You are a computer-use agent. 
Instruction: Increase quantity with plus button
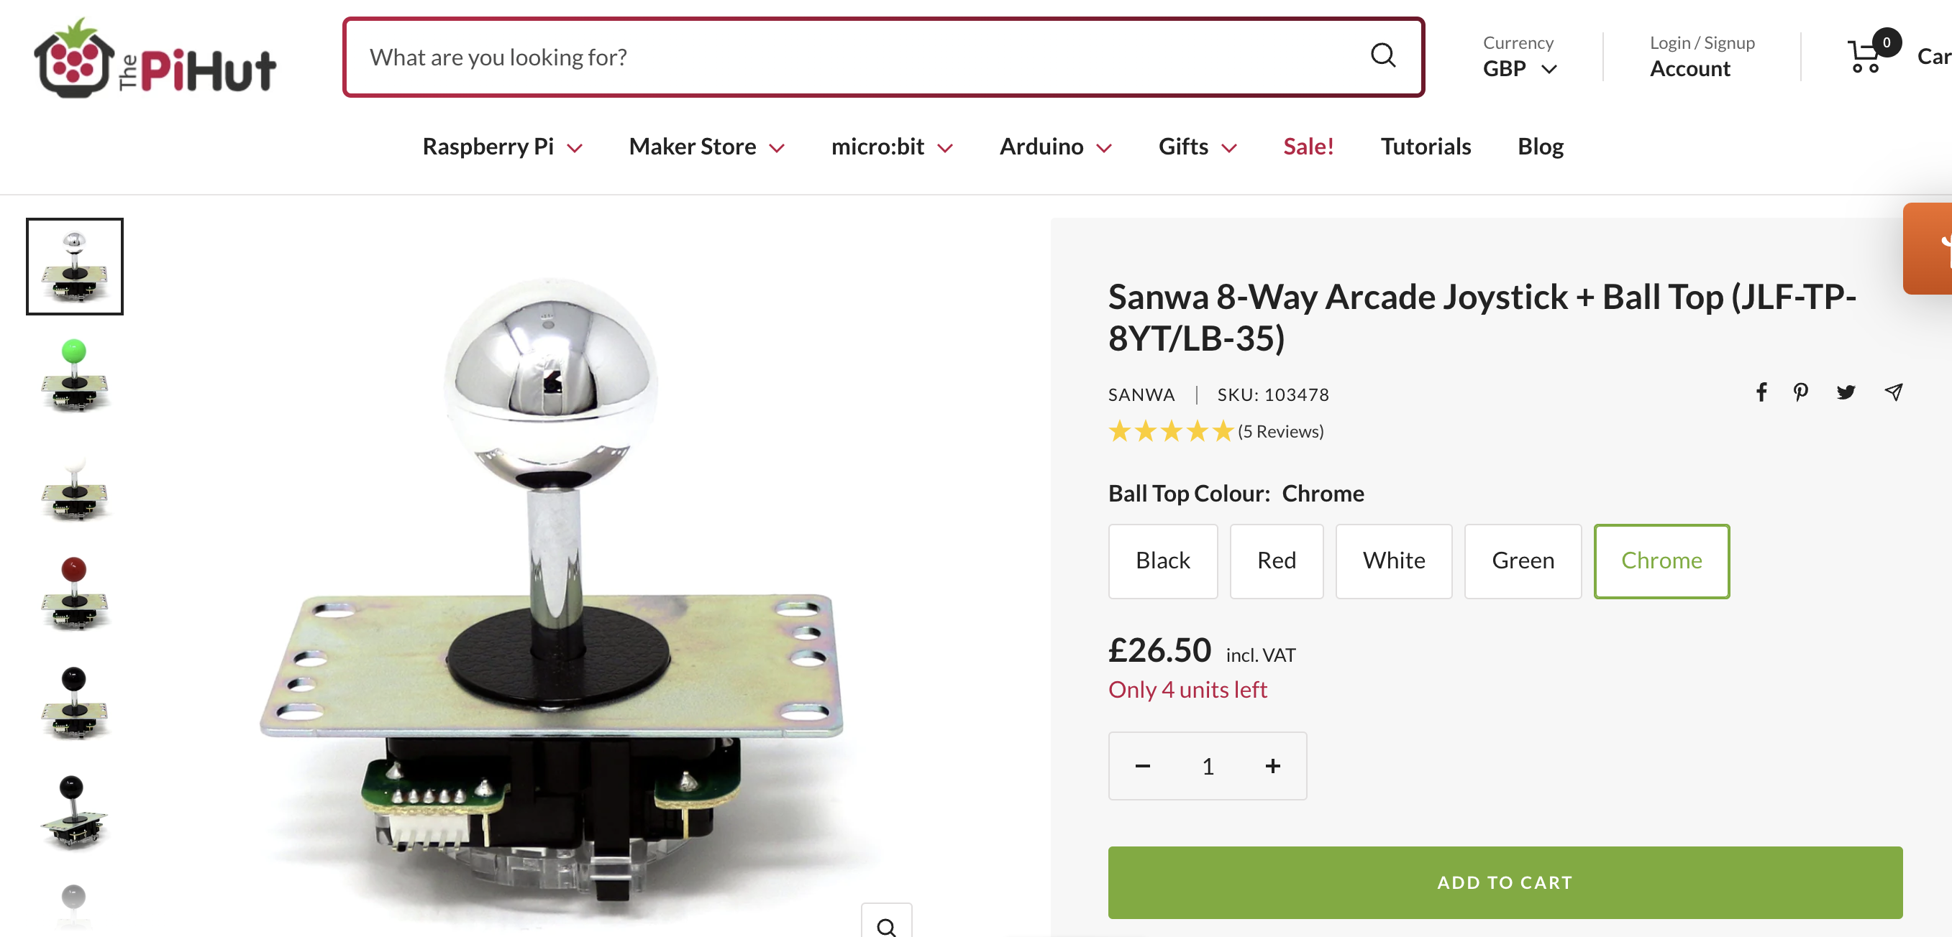(1272, 766)
